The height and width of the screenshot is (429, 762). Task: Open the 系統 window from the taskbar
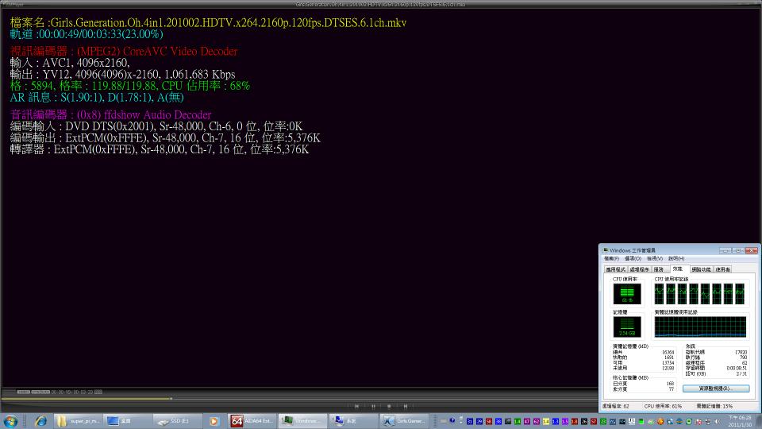[352, 421]
